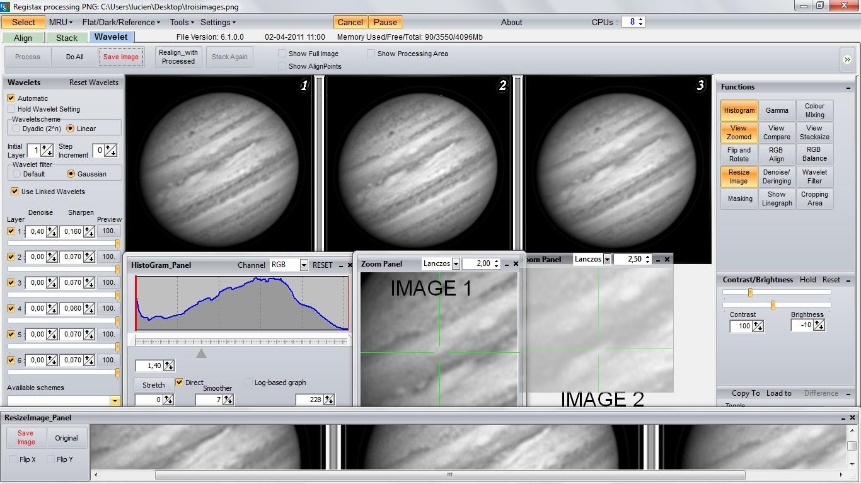The height and width of the screenshot is (484, 861).
Task: Enable Hold Wavelet Setting
Action: [11, 109]
